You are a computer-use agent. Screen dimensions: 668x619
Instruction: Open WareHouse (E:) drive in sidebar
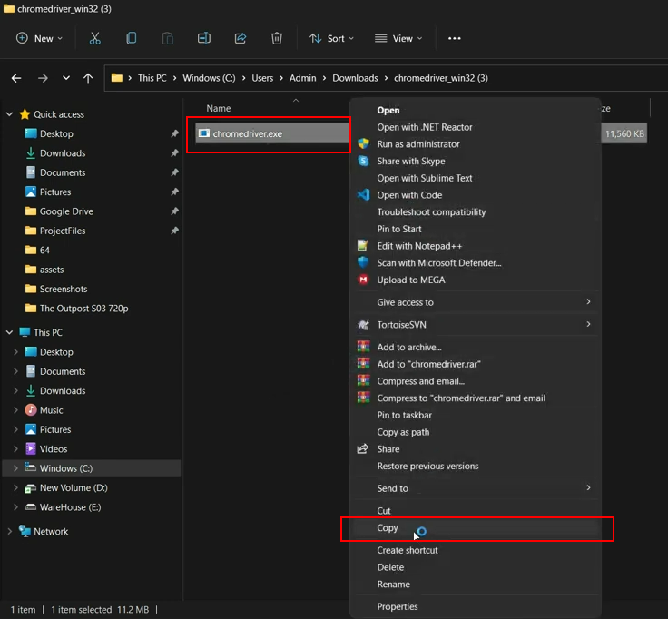click(70, 507)
